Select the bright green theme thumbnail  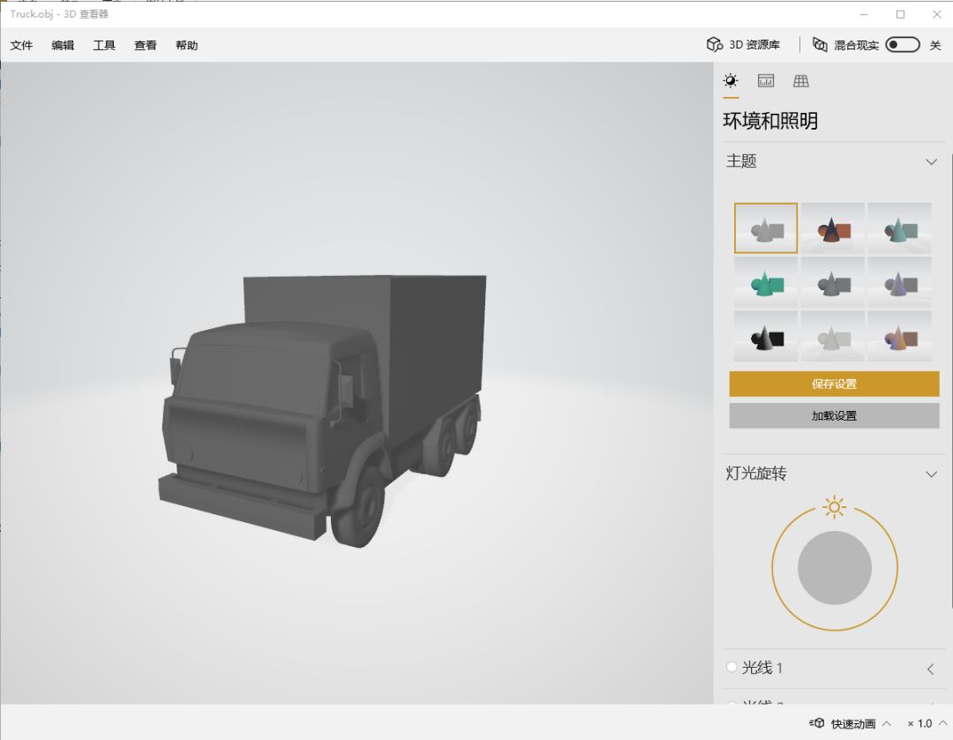[x=766, y=282]
